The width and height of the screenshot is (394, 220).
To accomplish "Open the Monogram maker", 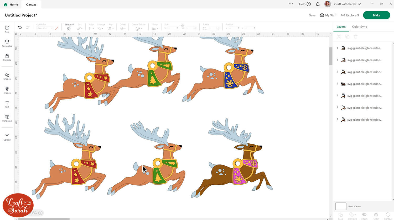I will [x=7, y=118].
